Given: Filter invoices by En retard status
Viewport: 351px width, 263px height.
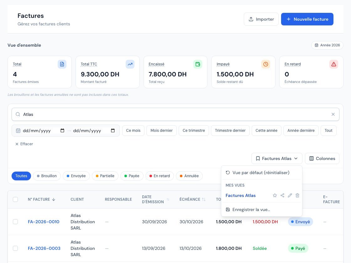Looking at the screenshot, I should click(160, 176).
